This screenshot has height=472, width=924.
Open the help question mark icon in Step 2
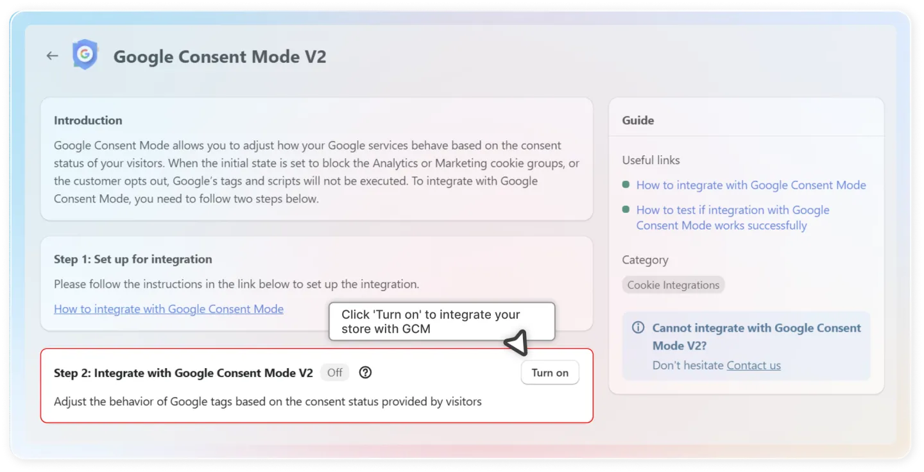click(x=366, y=373)
